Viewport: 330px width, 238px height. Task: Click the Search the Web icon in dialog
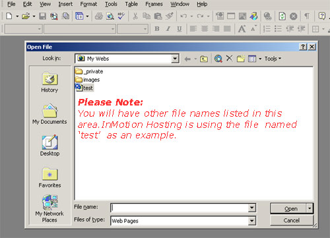click(218, 59)
